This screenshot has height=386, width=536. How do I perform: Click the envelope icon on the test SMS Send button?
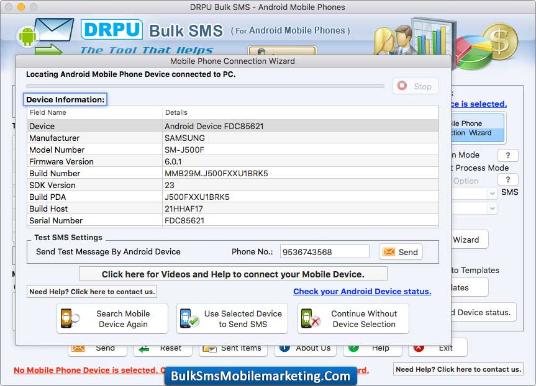[x=389, y=252]
